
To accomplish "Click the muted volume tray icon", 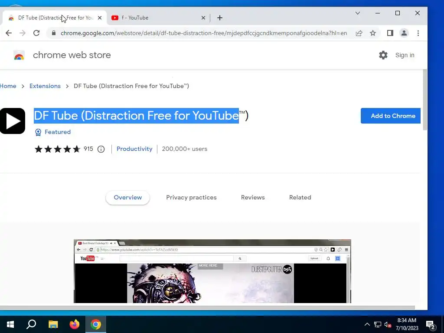I will (388, 325).
